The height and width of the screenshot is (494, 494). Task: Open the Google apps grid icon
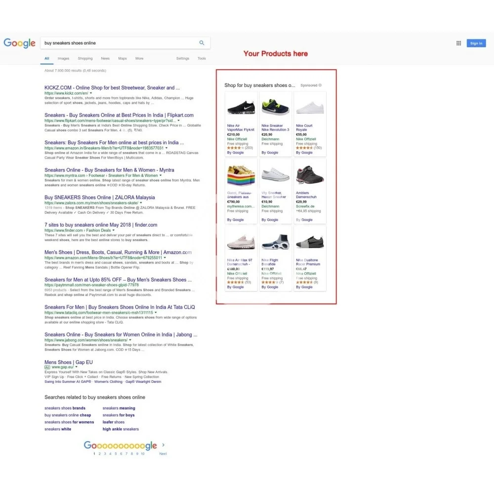458,43
